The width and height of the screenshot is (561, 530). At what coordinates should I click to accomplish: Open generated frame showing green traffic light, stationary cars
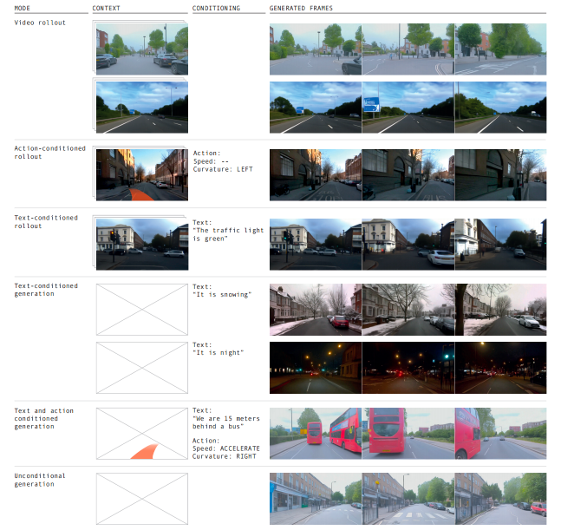coord(316,245)
